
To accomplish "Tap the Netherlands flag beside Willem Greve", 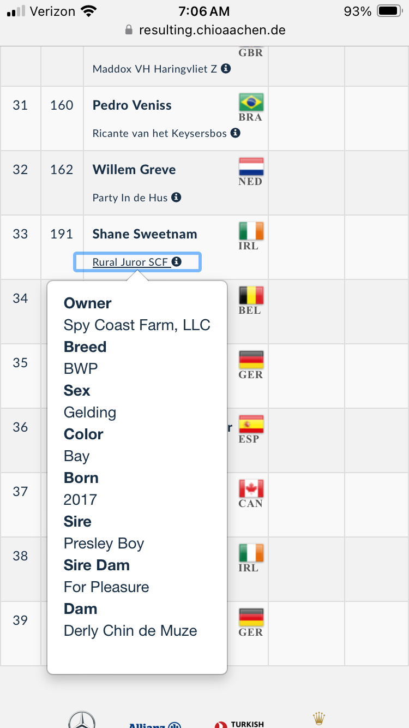I will [251, 166].
